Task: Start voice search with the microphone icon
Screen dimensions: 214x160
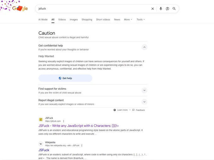Action: click(161, 9)
